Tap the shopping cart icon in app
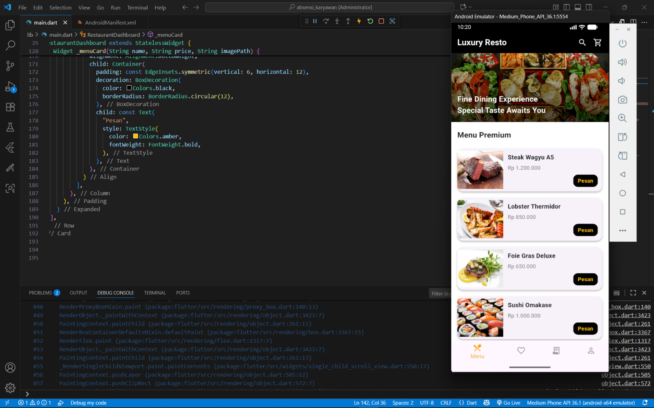654x408 pixels. [598, 42]
